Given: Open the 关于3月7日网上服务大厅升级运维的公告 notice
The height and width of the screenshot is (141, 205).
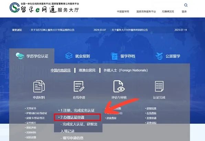Looking at the screenshot, I should 52,30.
